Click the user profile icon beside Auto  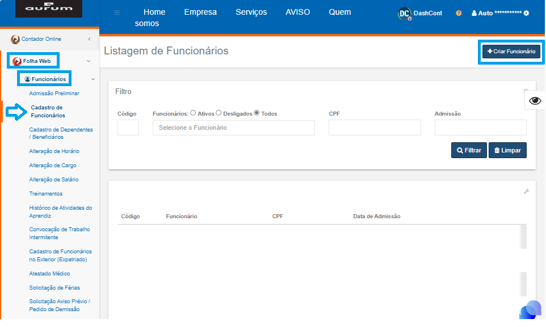click(x=474, y=13)
